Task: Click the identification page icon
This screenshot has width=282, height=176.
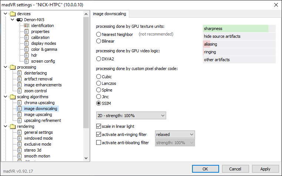Action: click(26, 26)
